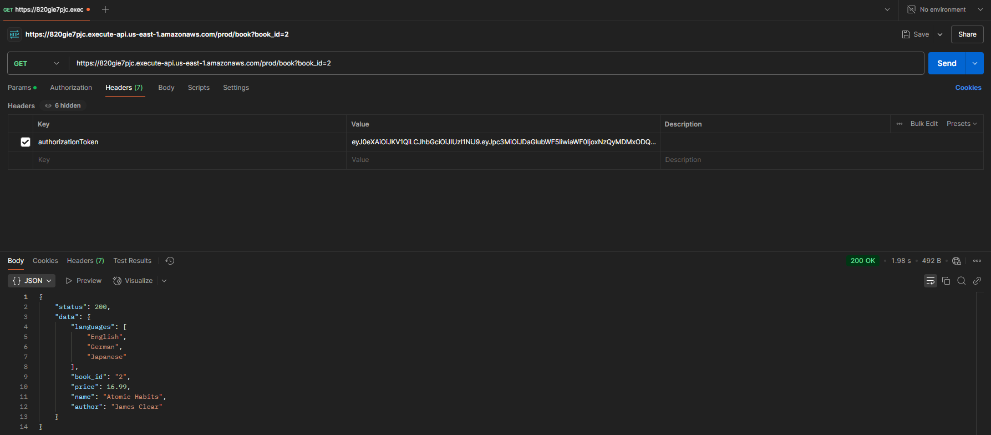Open response more options ellipsis
Viewport: 991px width, 435px height.
coord(977,261)
